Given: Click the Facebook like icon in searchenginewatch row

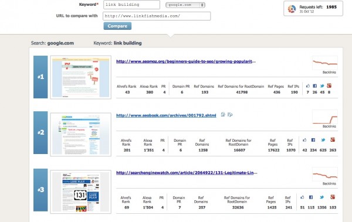Looking at the screenshot, I should [x=302, y=197].
